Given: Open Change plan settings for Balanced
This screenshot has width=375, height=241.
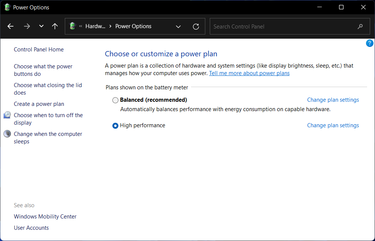Looking at the screenshot, I should [x=333, y=99].
